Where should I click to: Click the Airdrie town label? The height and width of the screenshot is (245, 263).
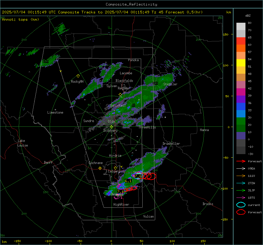coord(115,156)
